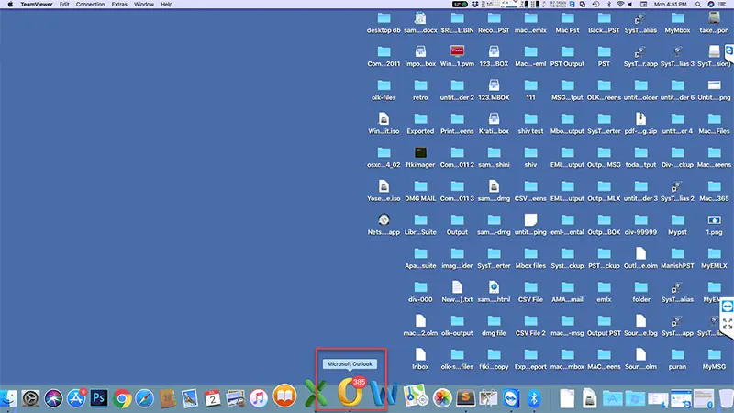Screen dimensions: 734x413
Task: Open Maps from the dock
Action: [x=416, y=396]
